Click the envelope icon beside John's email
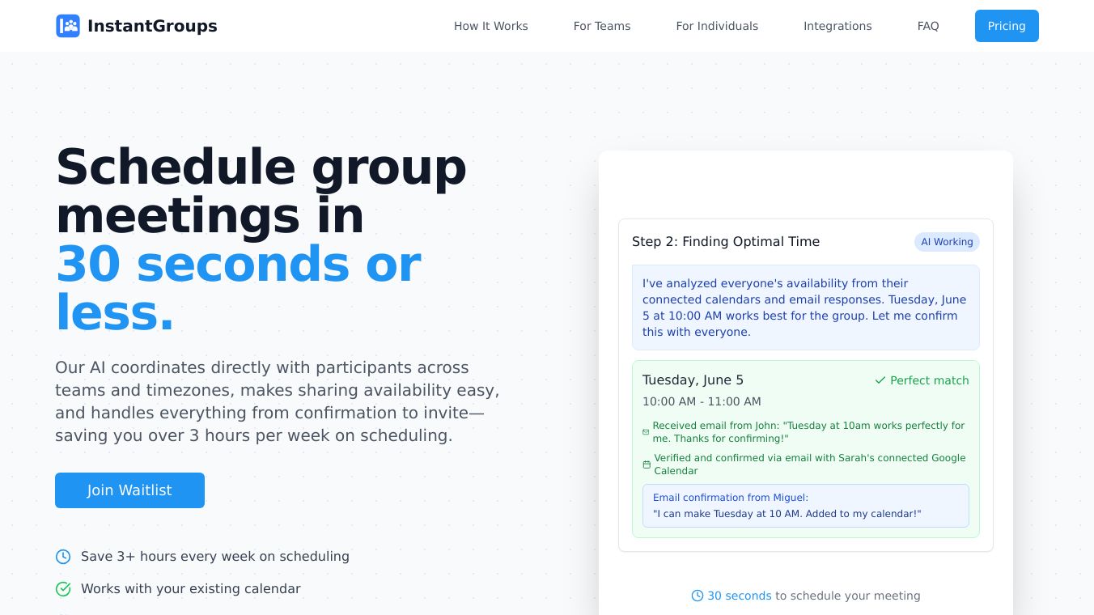This screenshot has height=615, width=1094. click(646, 432)
